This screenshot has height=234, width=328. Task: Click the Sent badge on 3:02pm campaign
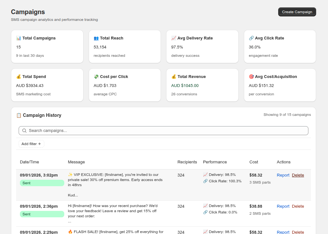click(42, 183)
